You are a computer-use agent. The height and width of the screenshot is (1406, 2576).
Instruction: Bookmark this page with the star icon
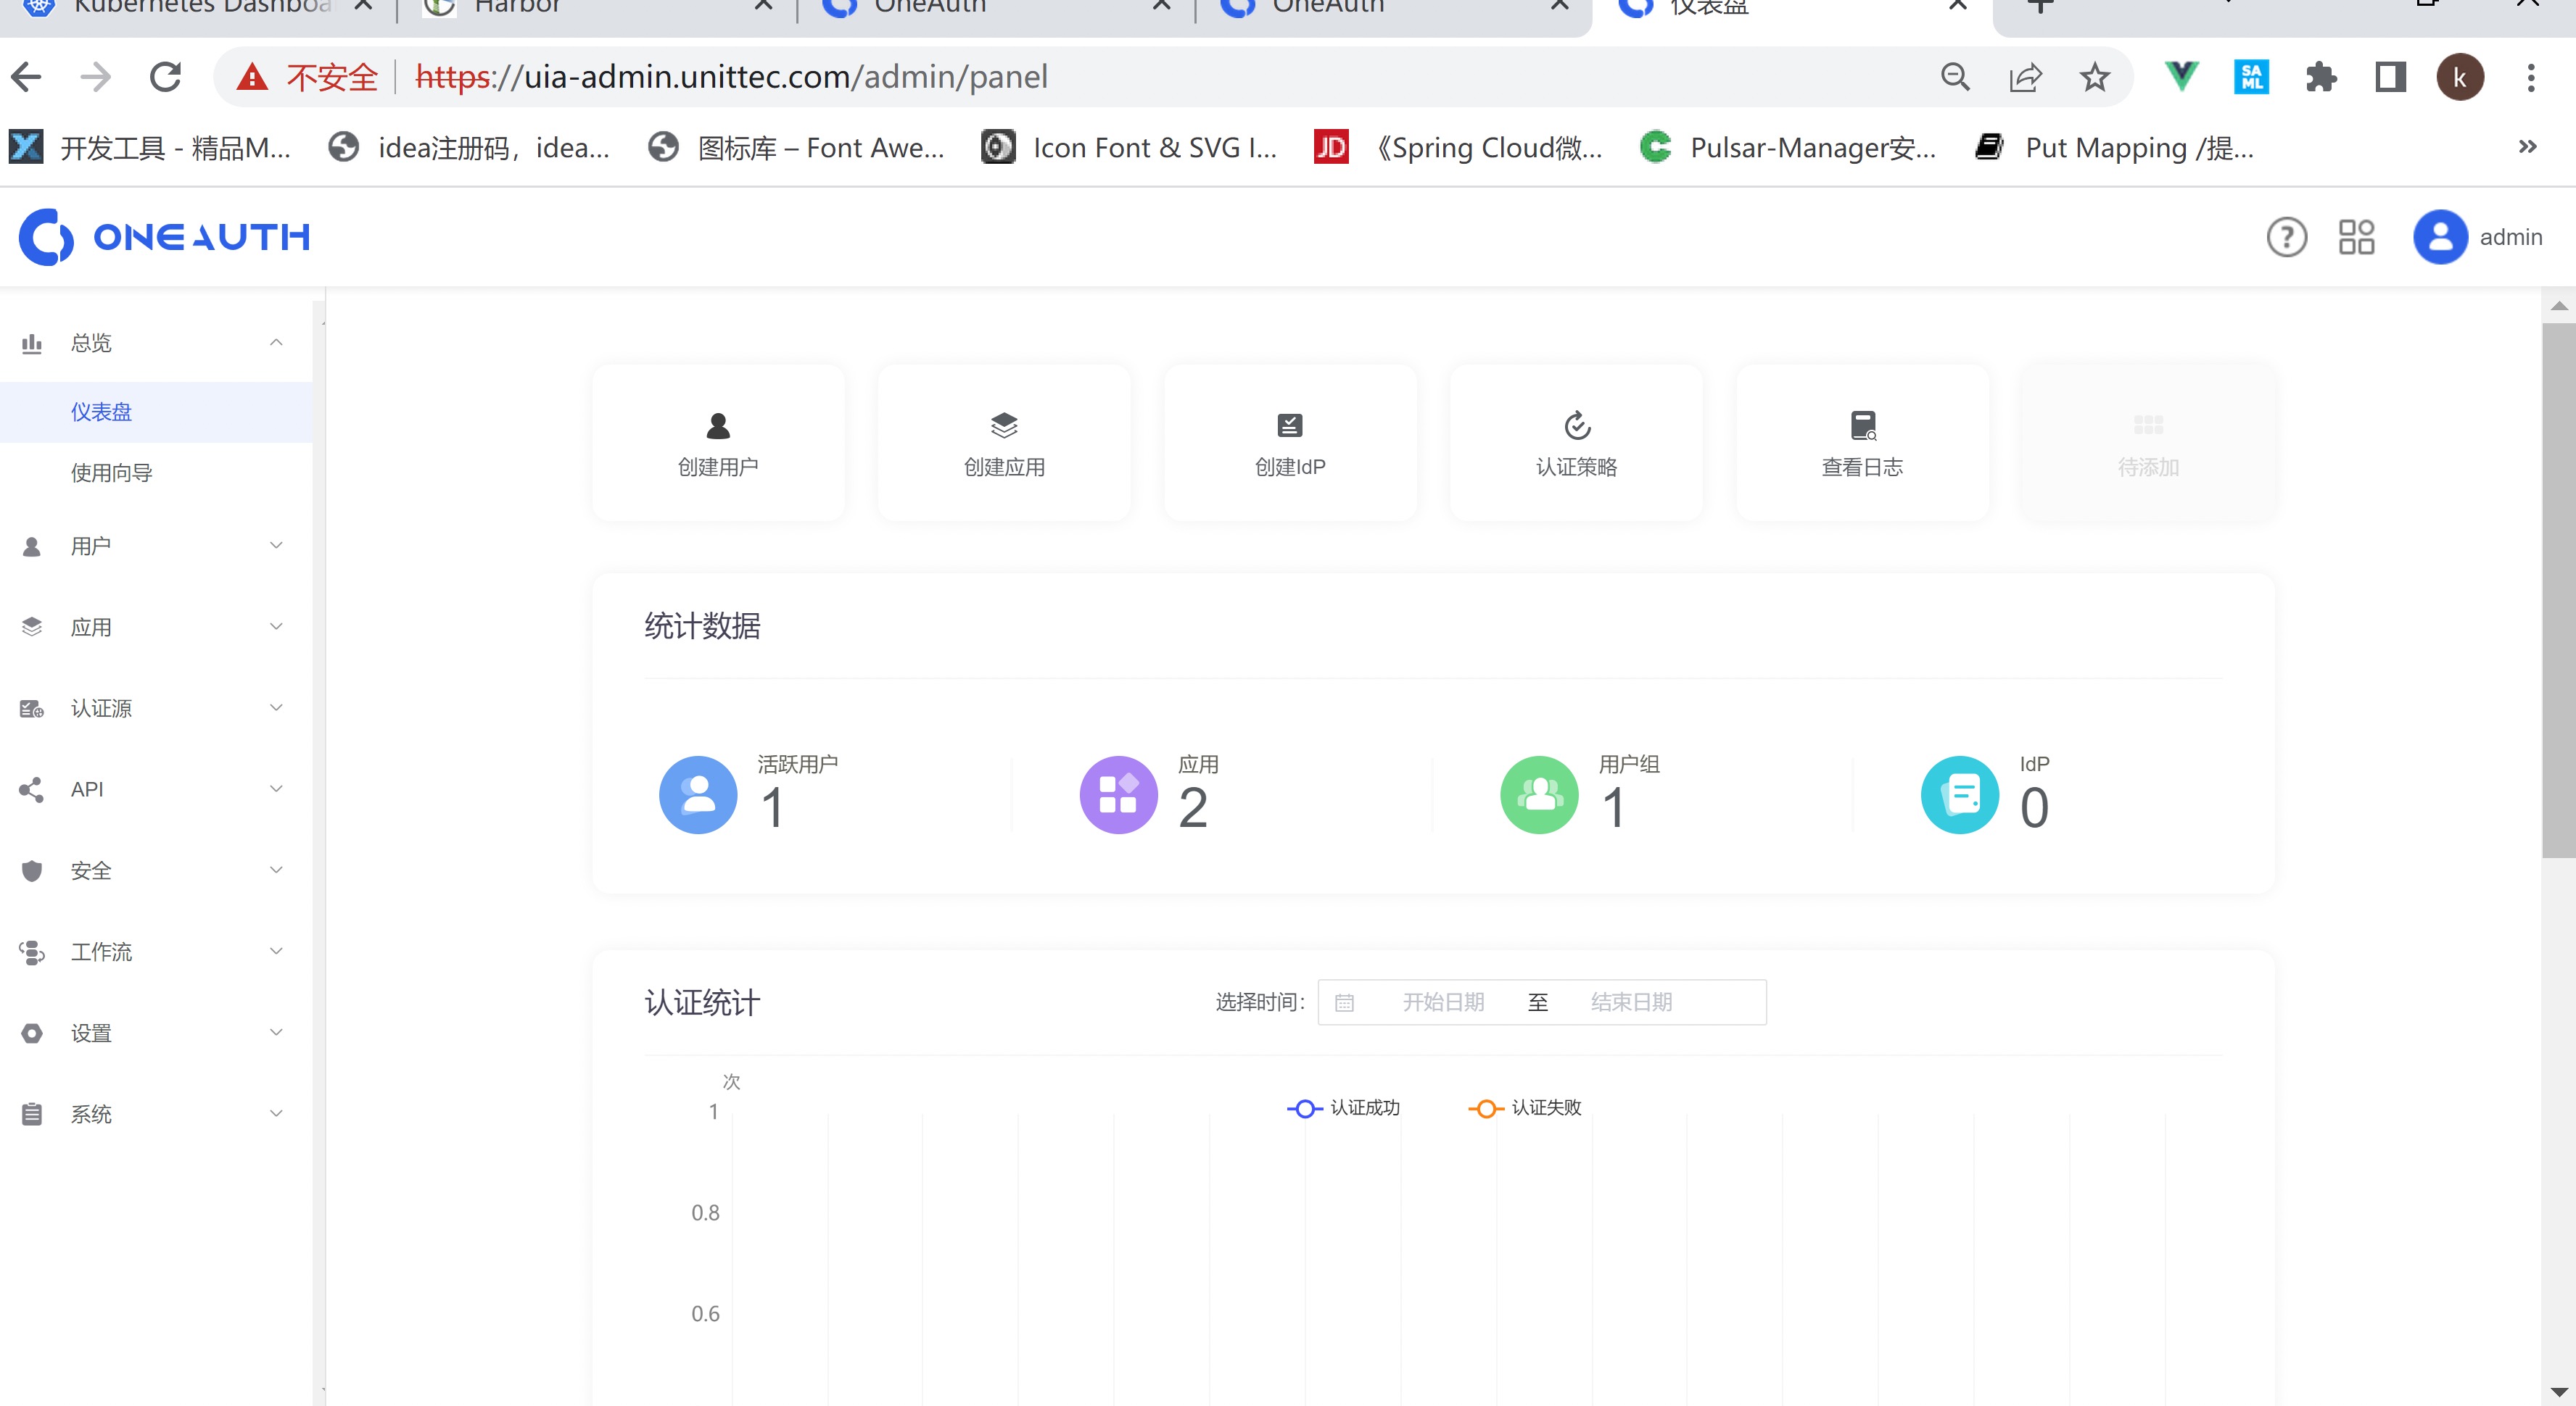2094,77
